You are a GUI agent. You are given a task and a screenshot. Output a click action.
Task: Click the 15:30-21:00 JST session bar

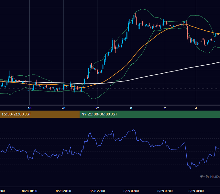(x=40, y=114)
